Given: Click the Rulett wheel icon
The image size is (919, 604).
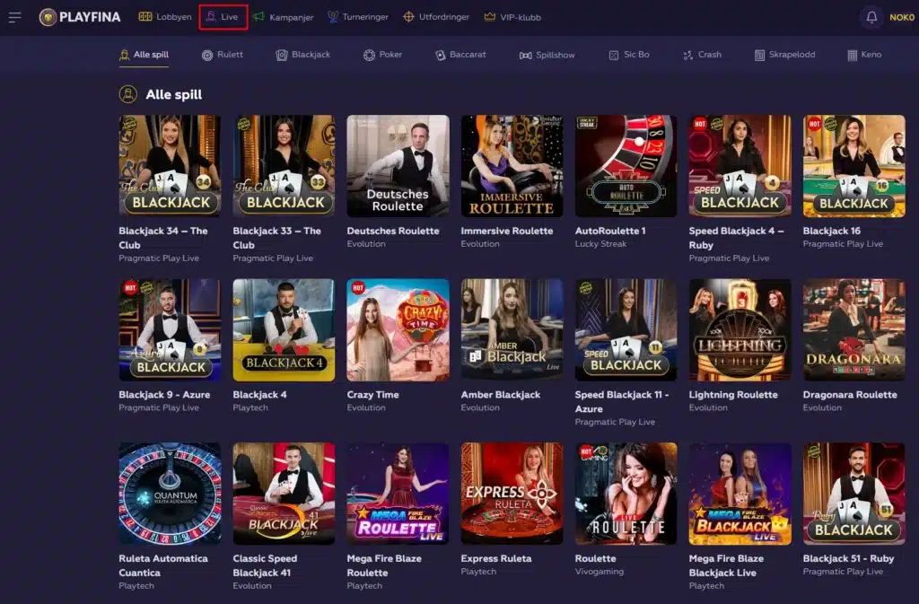Looking at the screenshot, I should pos(207,55).
